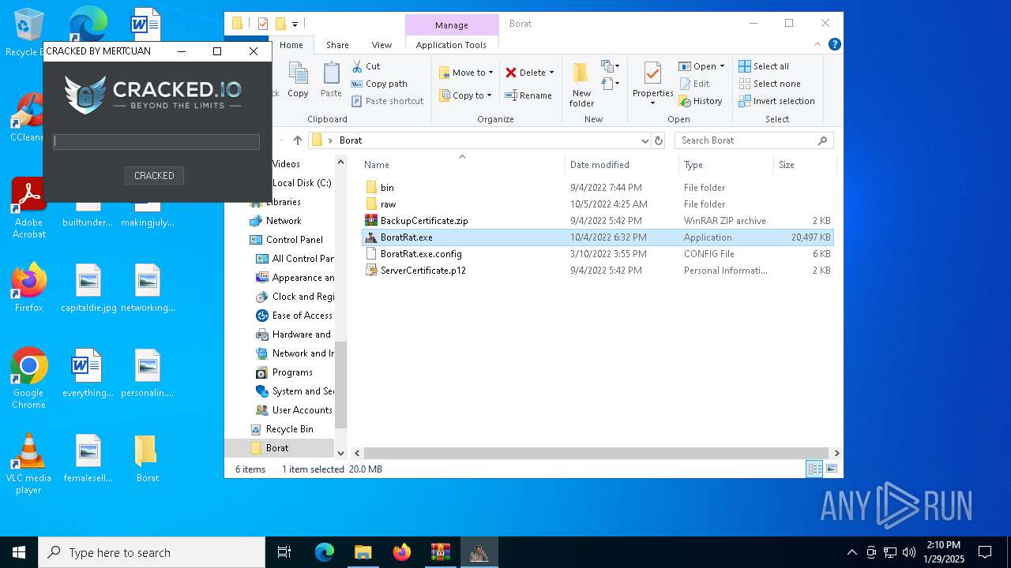Click Select none in ribbon
Image resolution: width=1011 pixels, height=568 pixels.
(770, 84)
